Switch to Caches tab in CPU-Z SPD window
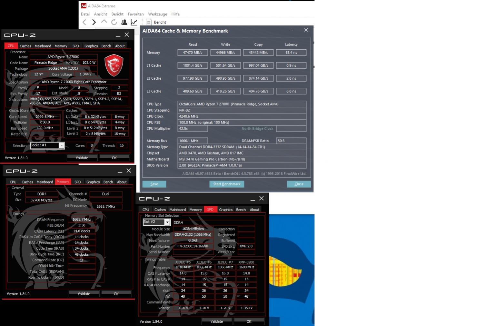The image size is (495, 326). tap(160, 210)
